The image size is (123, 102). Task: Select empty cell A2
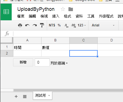27,53
